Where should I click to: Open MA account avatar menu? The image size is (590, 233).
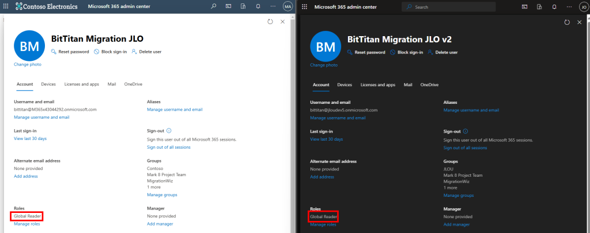288,6
